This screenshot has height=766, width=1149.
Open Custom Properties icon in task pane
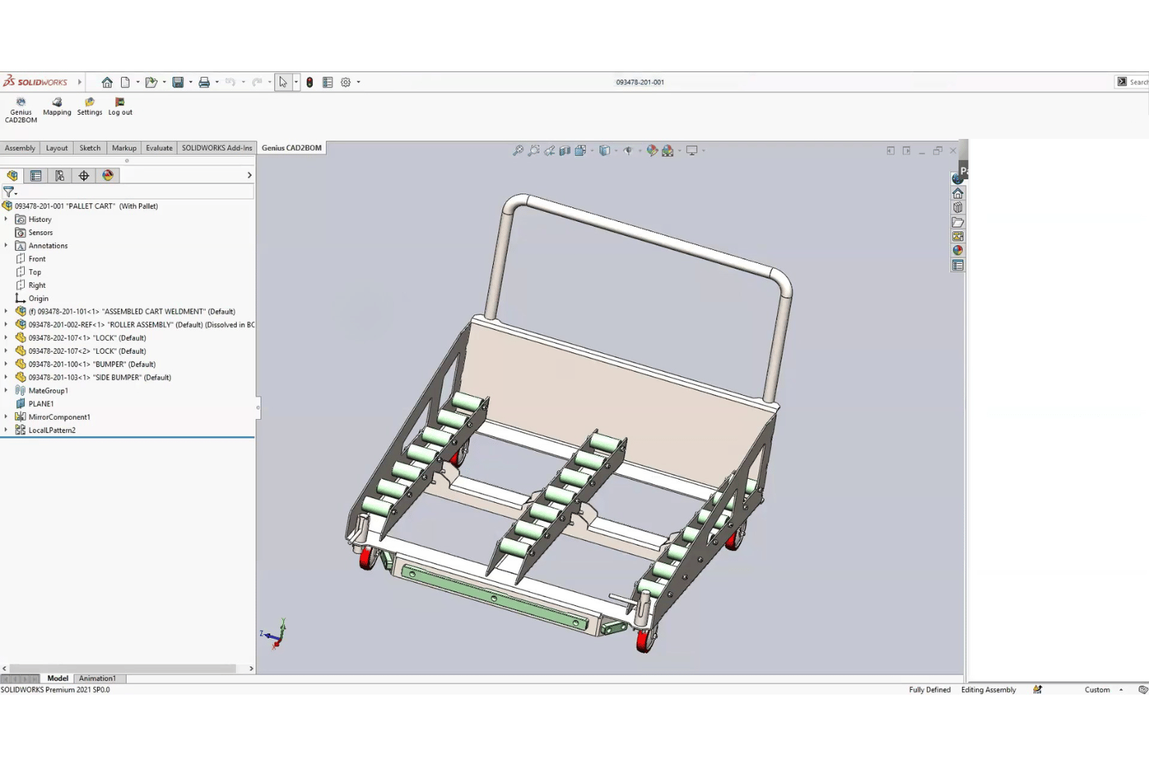click(x=958, y=265)
